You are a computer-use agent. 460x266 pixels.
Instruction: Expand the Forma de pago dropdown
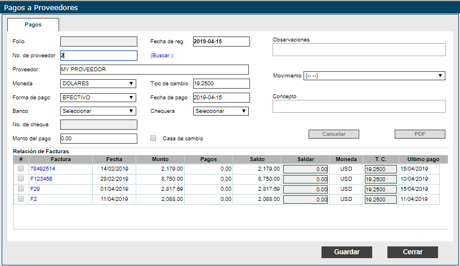(x=98, y=97)
